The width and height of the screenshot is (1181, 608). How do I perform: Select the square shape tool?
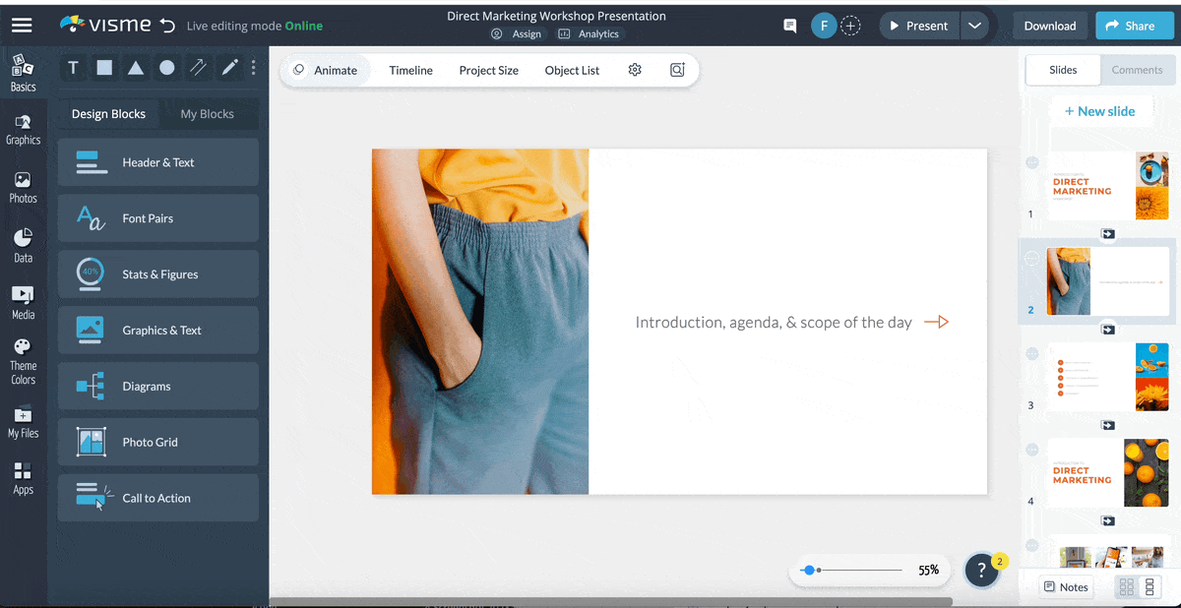[104, 68]
